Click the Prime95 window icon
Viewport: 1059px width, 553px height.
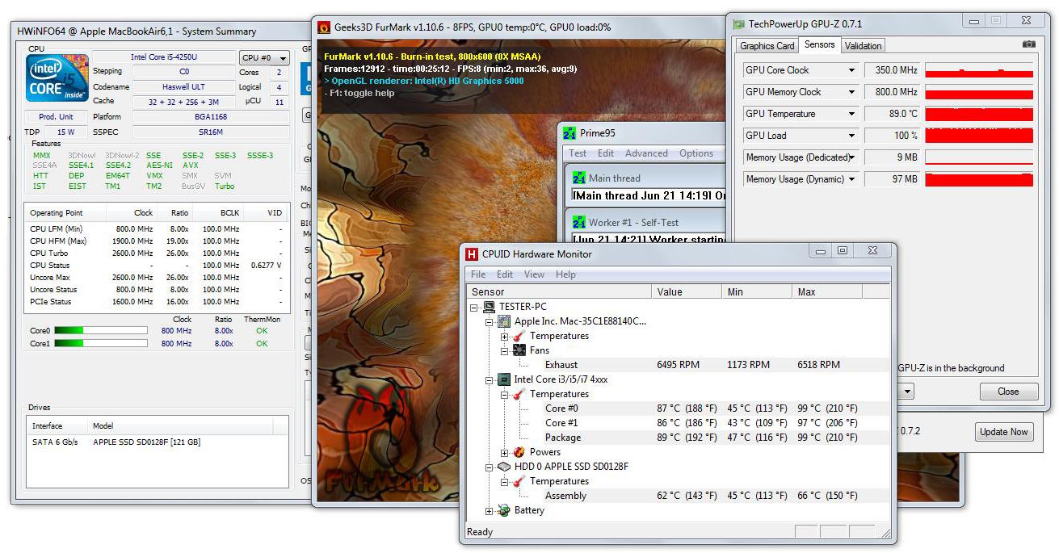click(569, 133)
